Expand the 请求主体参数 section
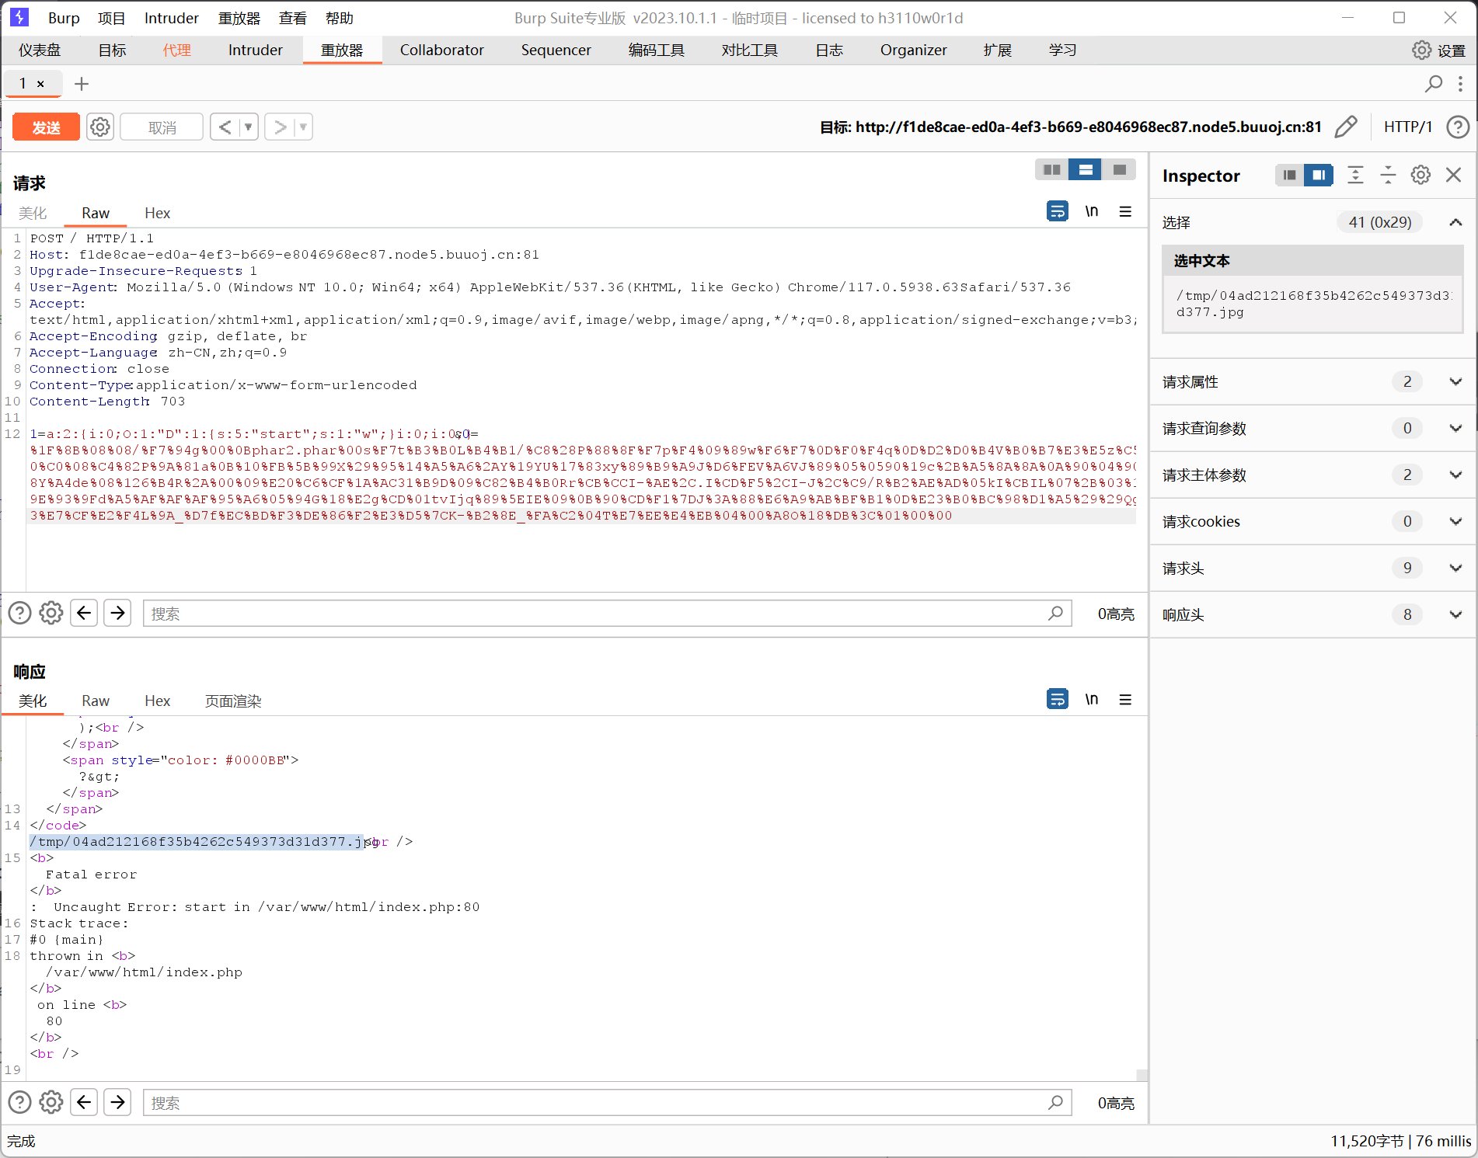The height and width of the screenshot is (1158, 1478). [x=1455, y=475]
